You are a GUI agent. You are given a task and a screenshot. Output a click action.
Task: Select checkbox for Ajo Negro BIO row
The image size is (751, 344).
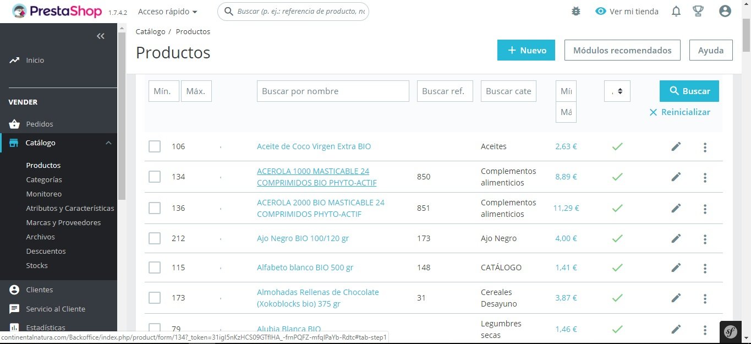tap(155, 238)
